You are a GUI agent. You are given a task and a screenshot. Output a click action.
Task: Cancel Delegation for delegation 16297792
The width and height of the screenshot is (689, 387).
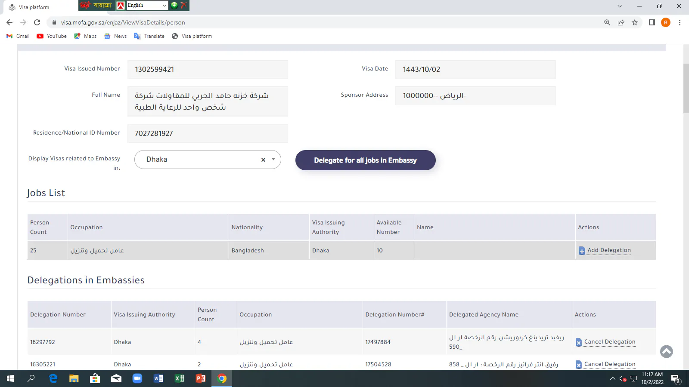click(605, 342)
